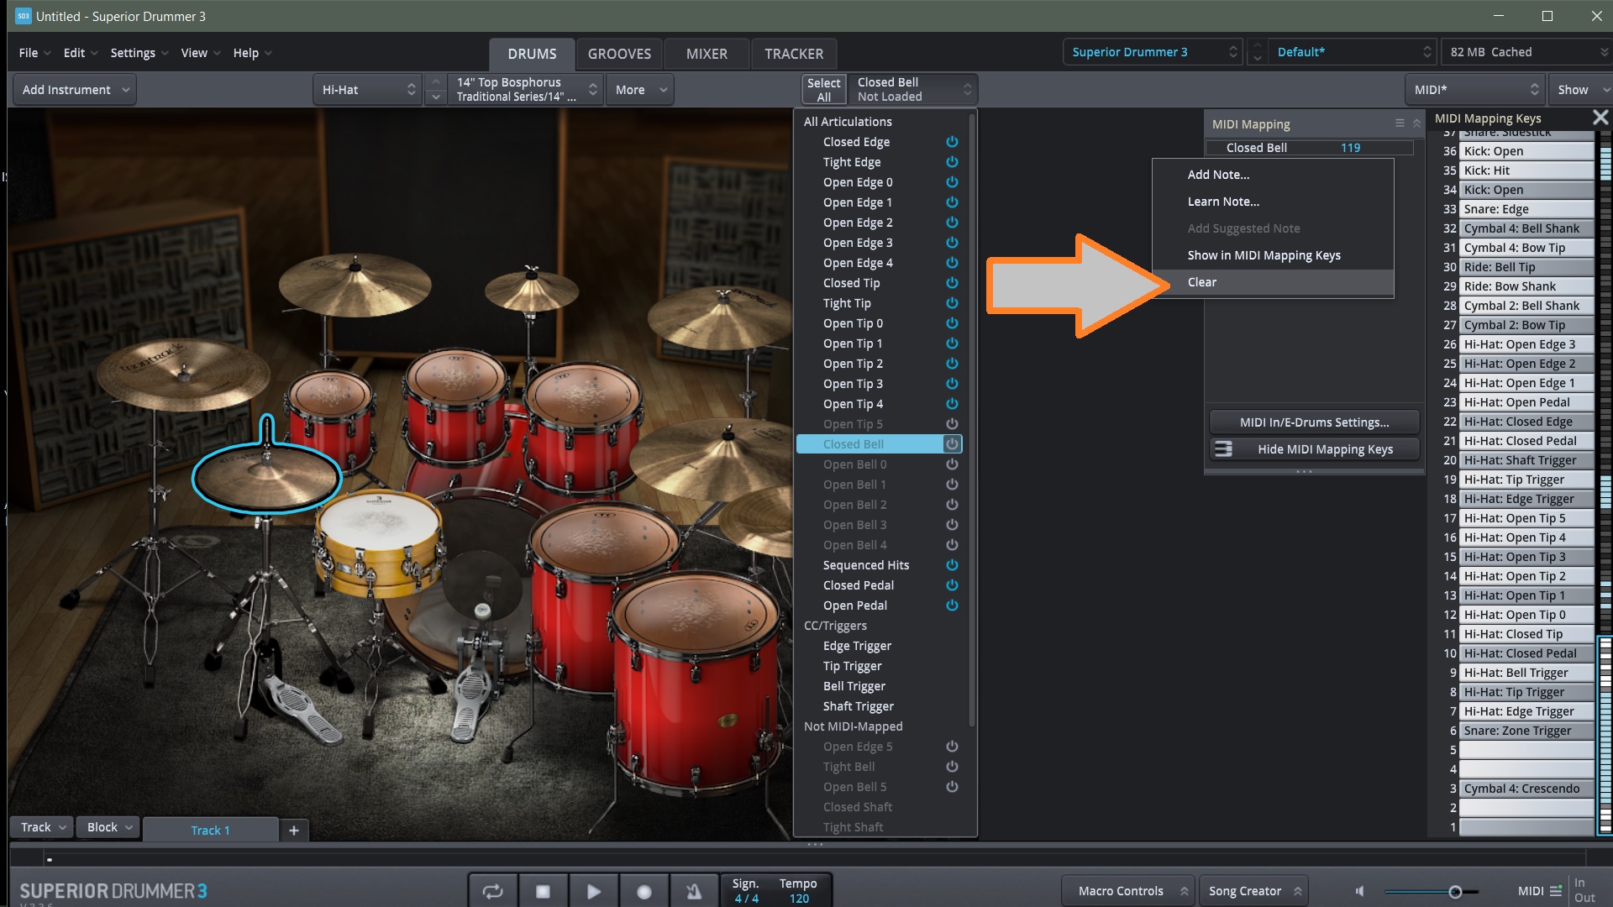Open MIDI In/E-Drums Settings
1613x907 pixels.
pos(1314,422)
